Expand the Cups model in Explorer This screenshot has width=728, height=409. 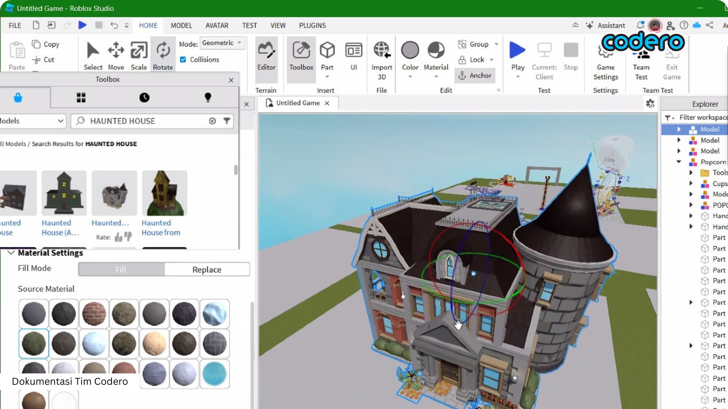tap(691, 183)
